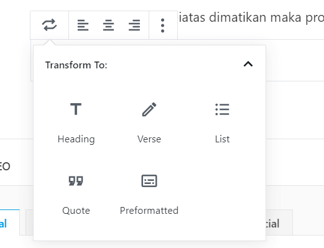Select the 'Heading' text label
The height and width of the screenshot is (248, 324).
coord(76,139)
